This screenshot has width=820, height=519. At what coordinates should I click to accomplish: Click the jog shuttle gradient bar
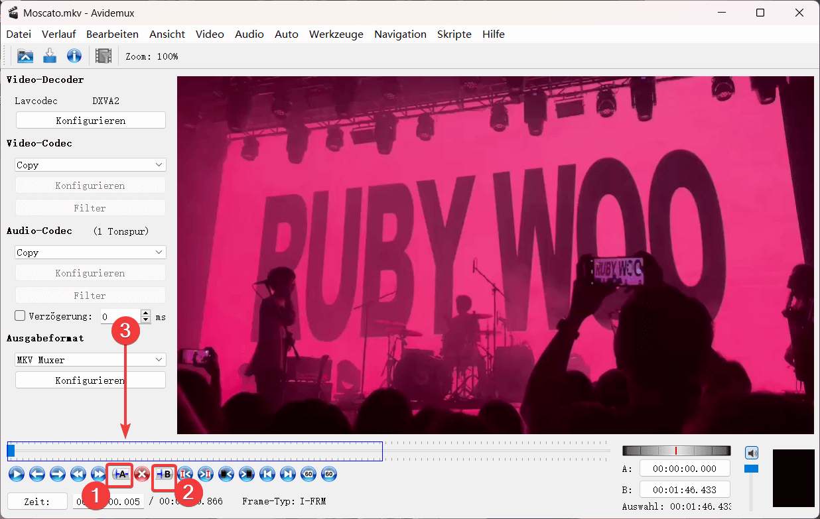click(676, 450)
